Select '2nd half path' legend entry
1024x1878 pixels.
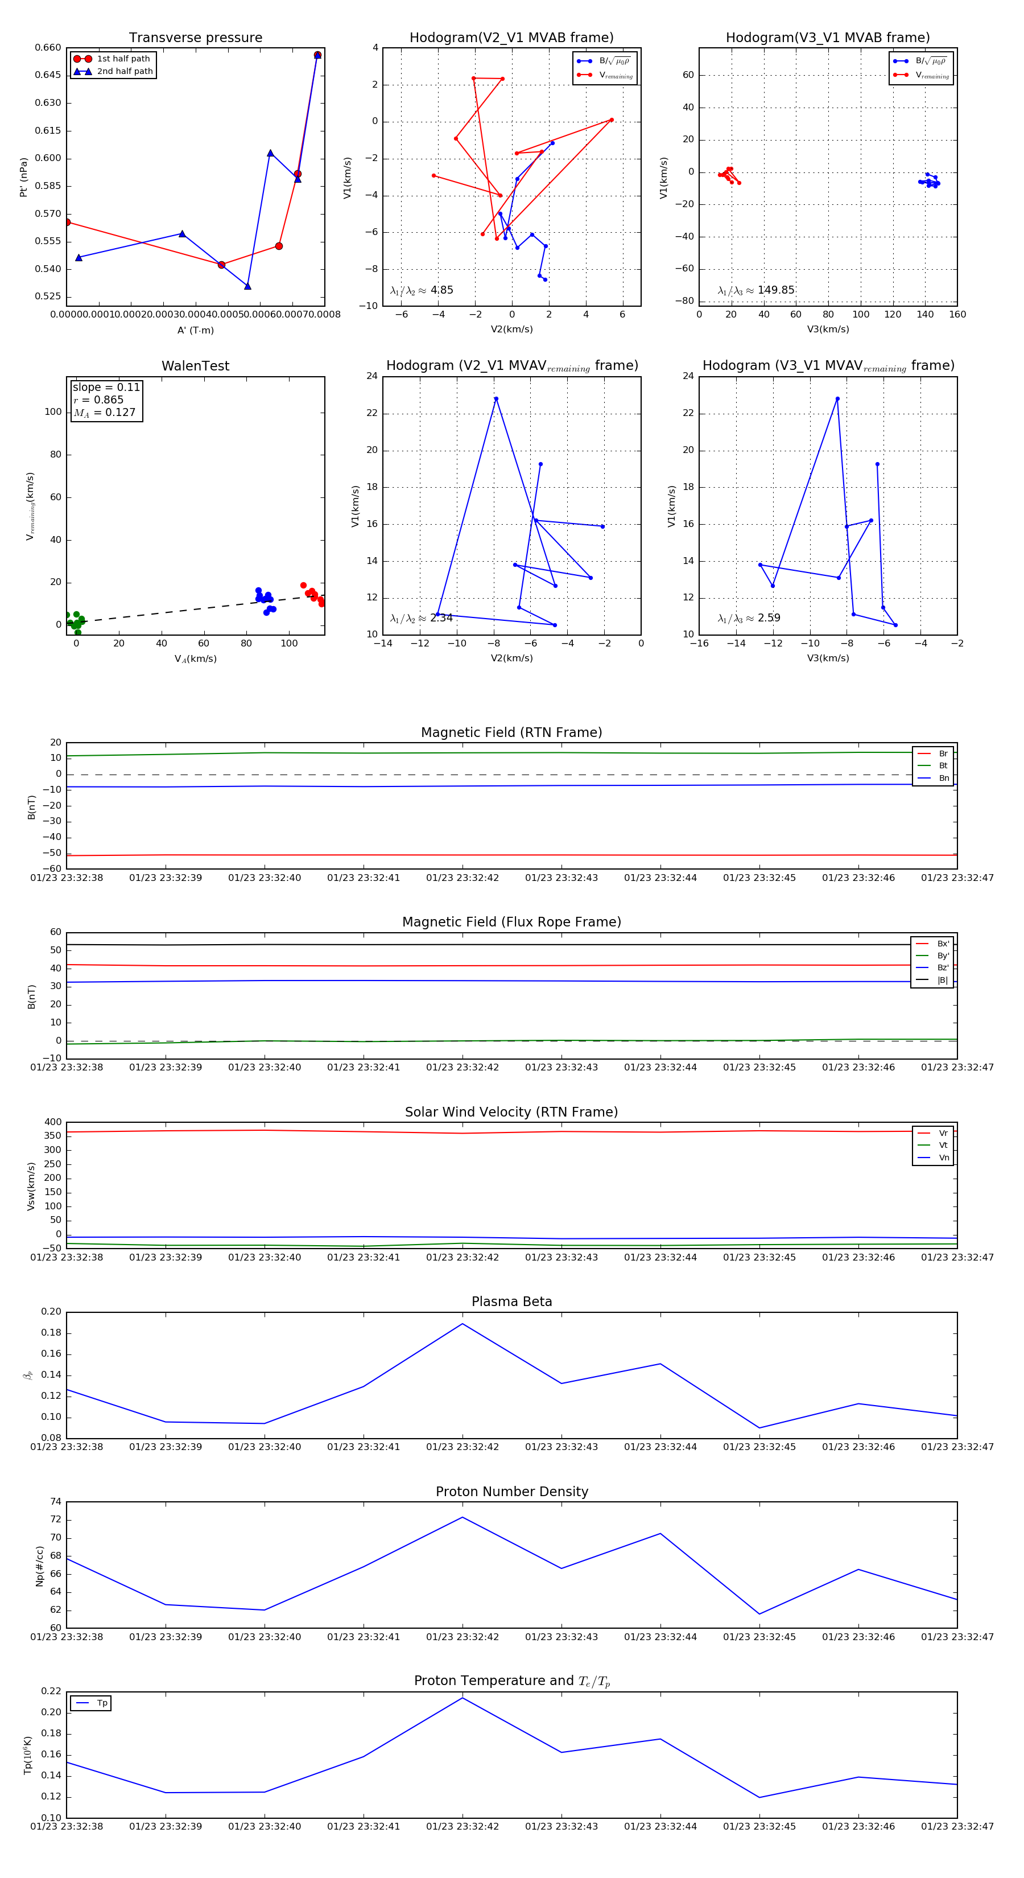pyautogui.click(x=113, y=72)
